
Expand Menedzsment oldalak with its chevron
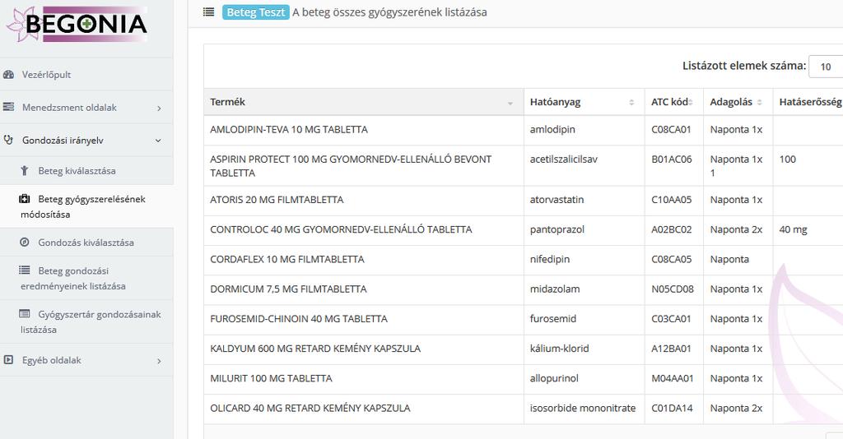(x=159, y=109)
